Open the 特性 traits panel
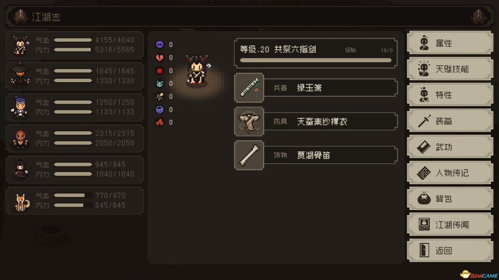This screenshot has height=280, width=499. [x=450, y=95]
